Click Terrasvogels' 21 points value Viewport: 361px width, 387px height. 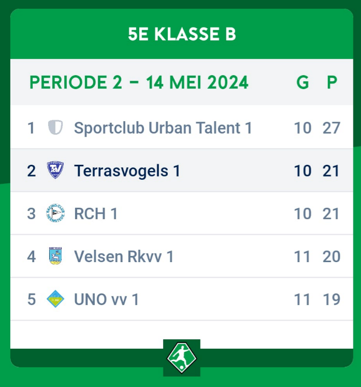pyautogui.click(x=331, y=170)
